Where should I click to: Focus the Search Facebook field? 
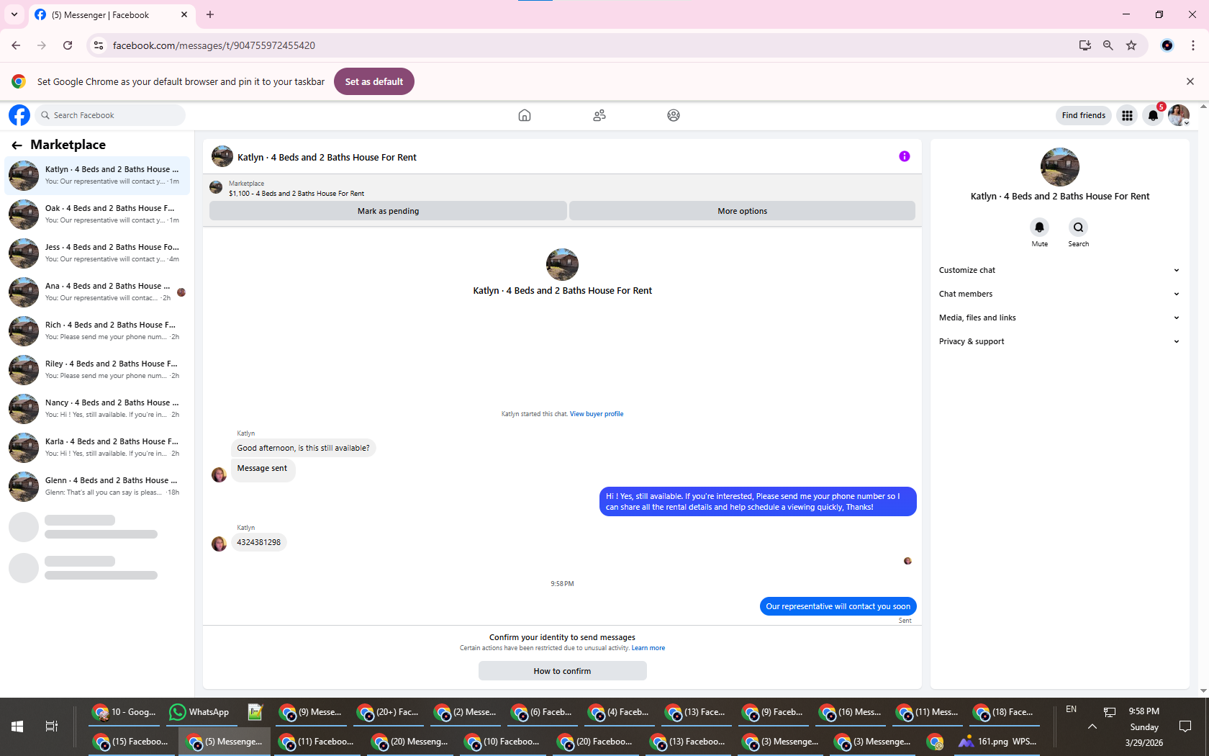point(109,115)
